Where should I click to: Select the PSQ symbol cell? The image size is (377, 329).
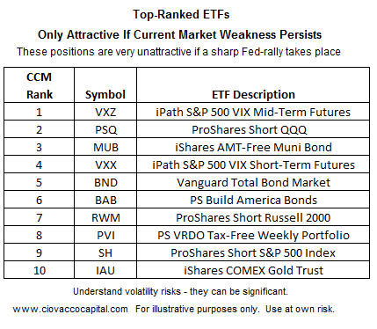(x=105, y=129)
